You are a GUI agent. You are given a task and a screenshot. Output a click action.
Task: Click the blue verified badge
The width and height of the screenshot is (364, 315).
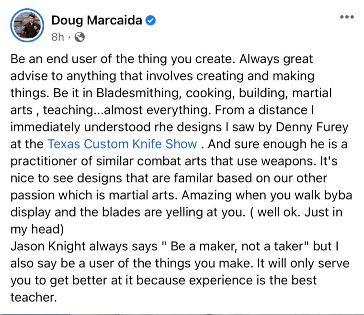click(x=151, y=21)
